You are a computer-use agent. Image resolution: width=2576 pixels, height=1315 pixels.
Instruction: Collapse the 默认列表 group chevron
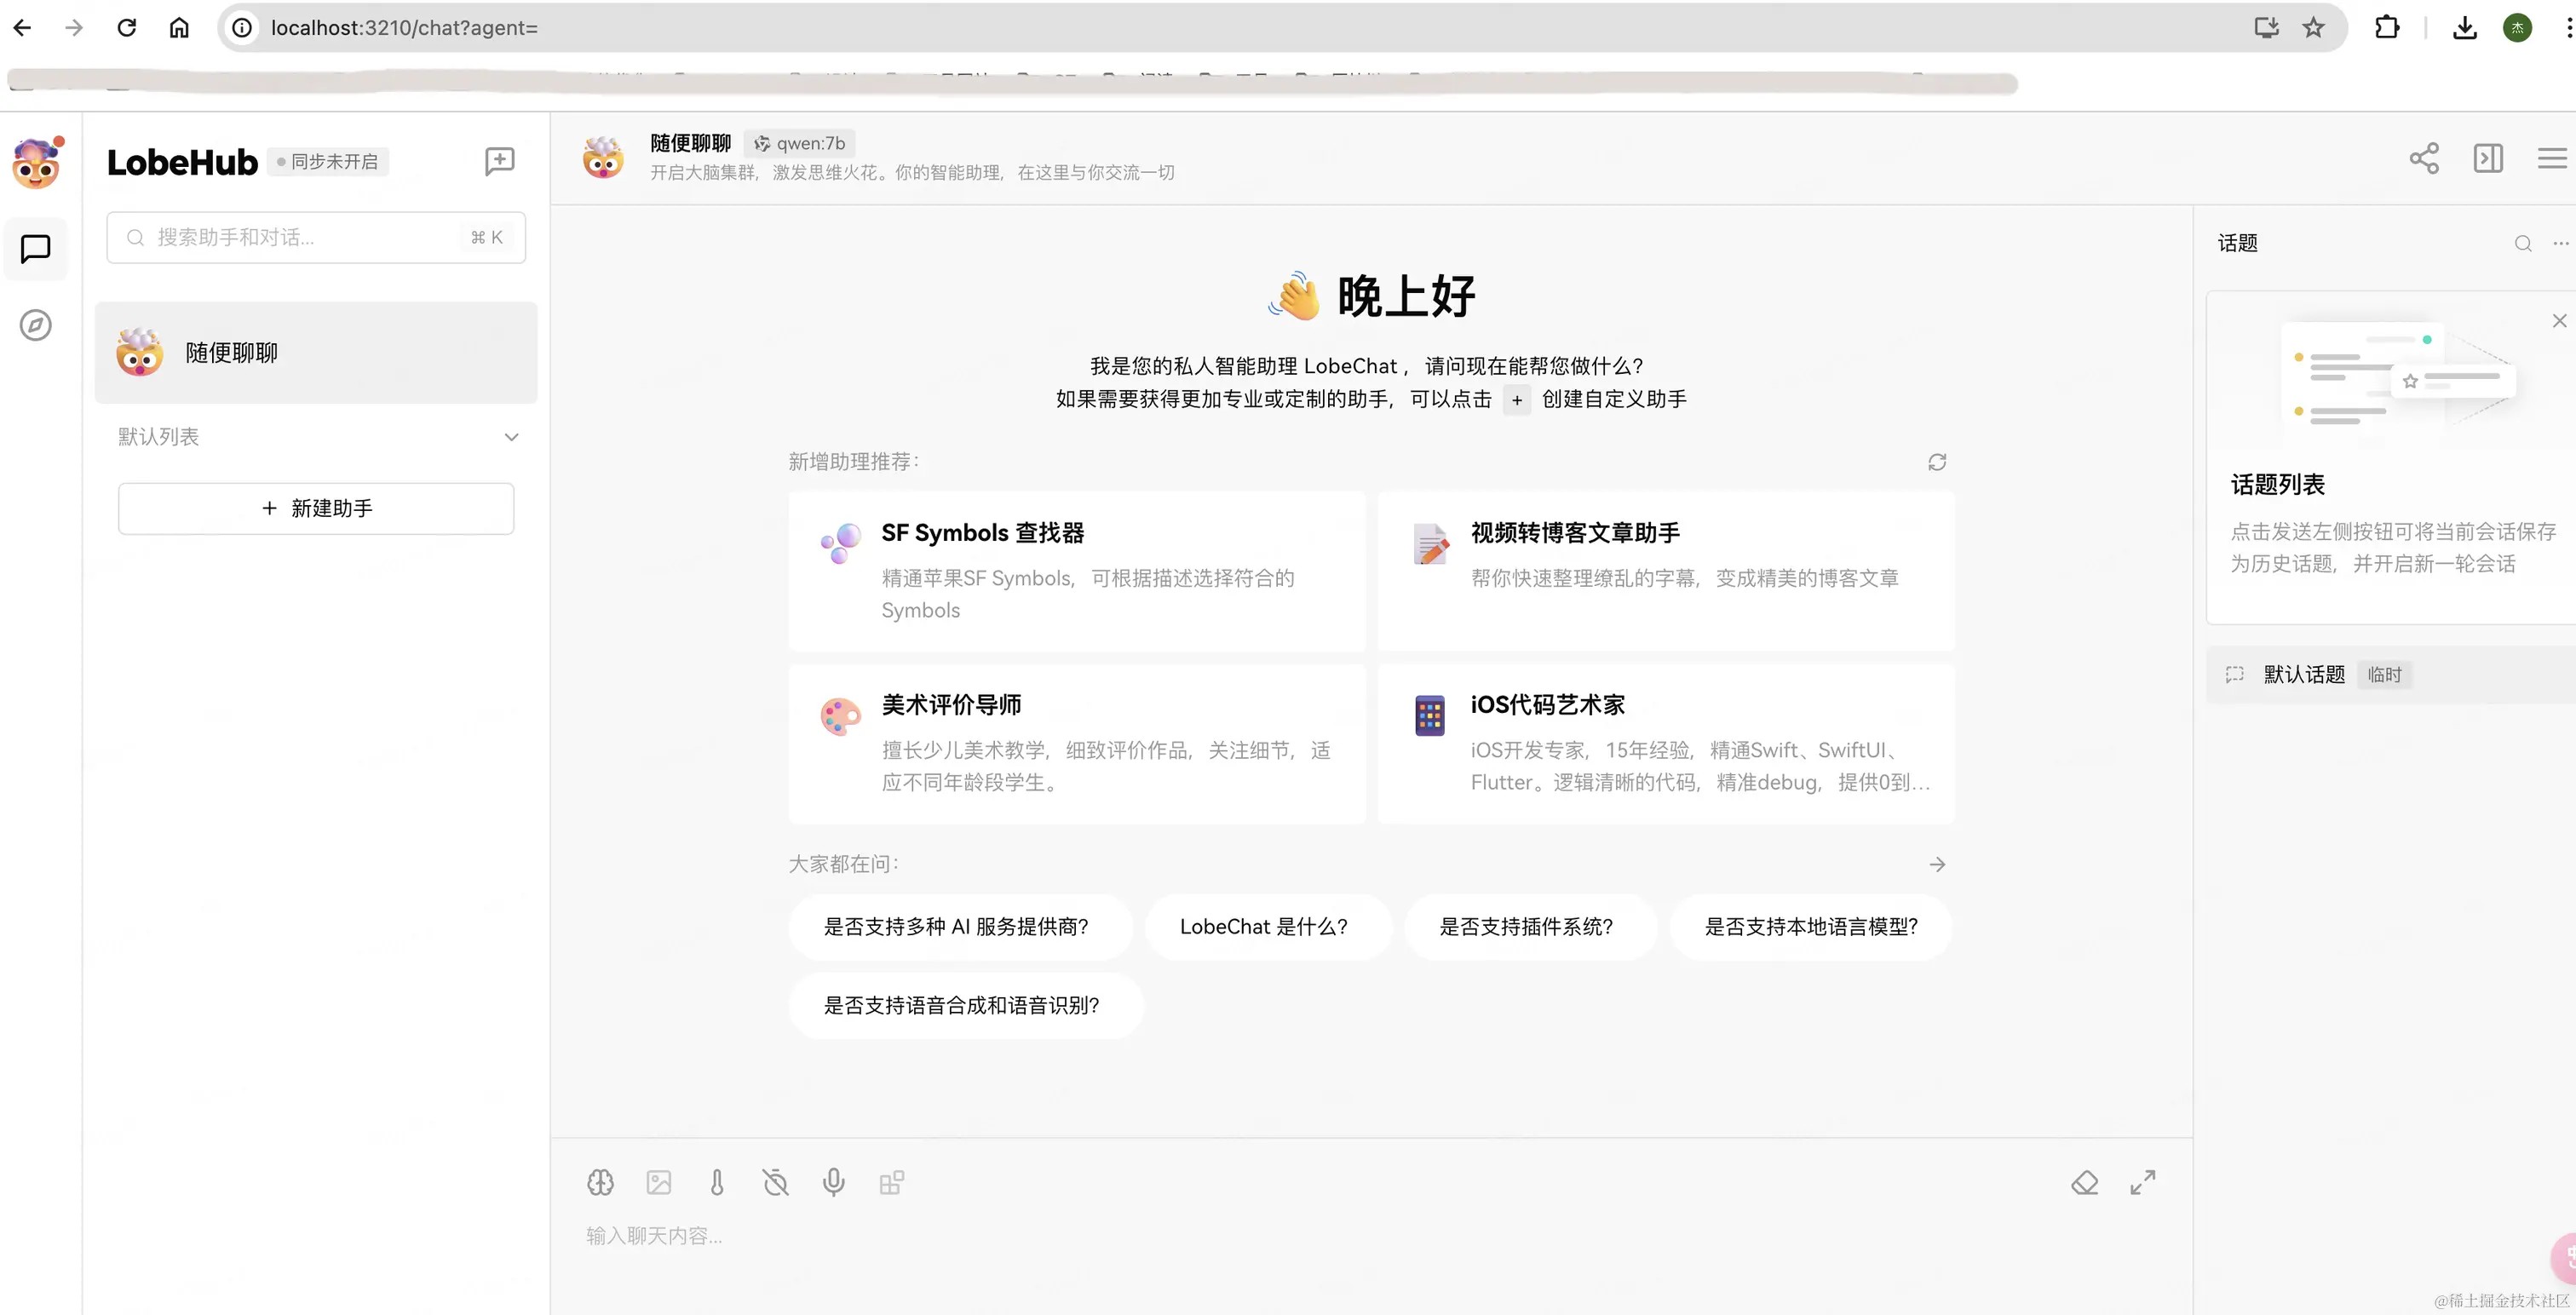pyautogui.click(x=511, y=437)
